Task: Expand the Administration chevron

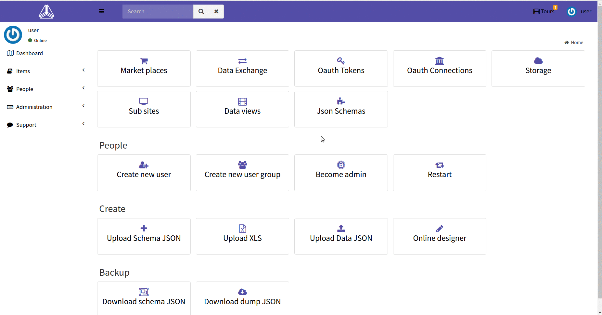Action: click(83, 106)
